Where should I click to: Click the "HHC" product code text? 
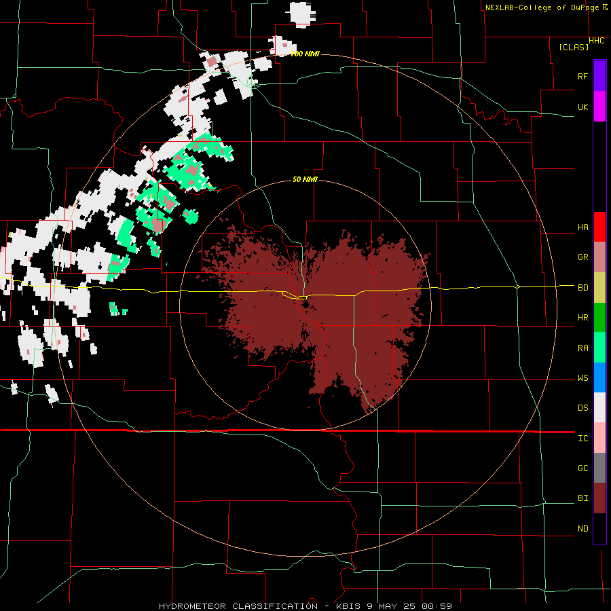tap(596, 41)
